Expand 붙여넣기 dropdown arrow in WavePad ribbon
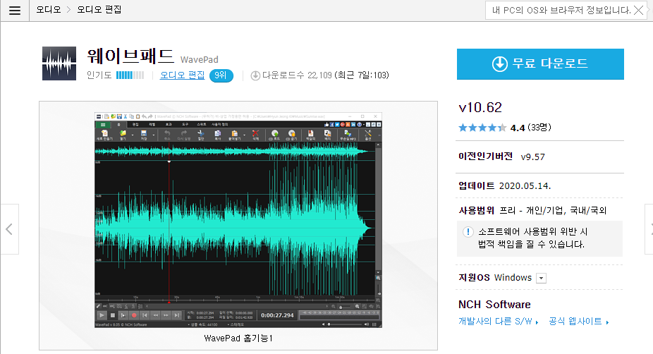Image resolution: width=653 pixels, height=354 pixels. pos(245,135)
